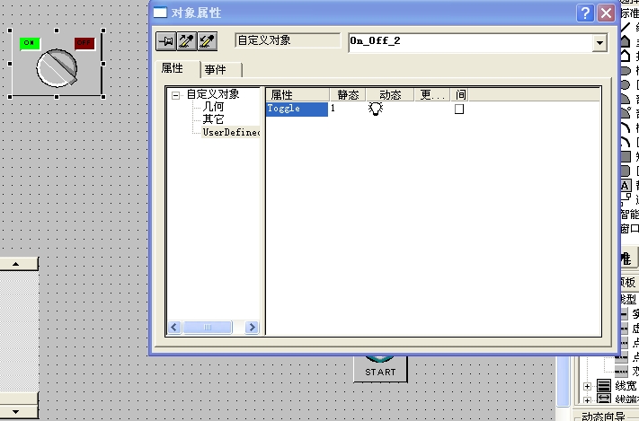Expand the 线宽 tree node
This screenshot has width=639, height=421.
pyautogui.click(x=588, y=386)
